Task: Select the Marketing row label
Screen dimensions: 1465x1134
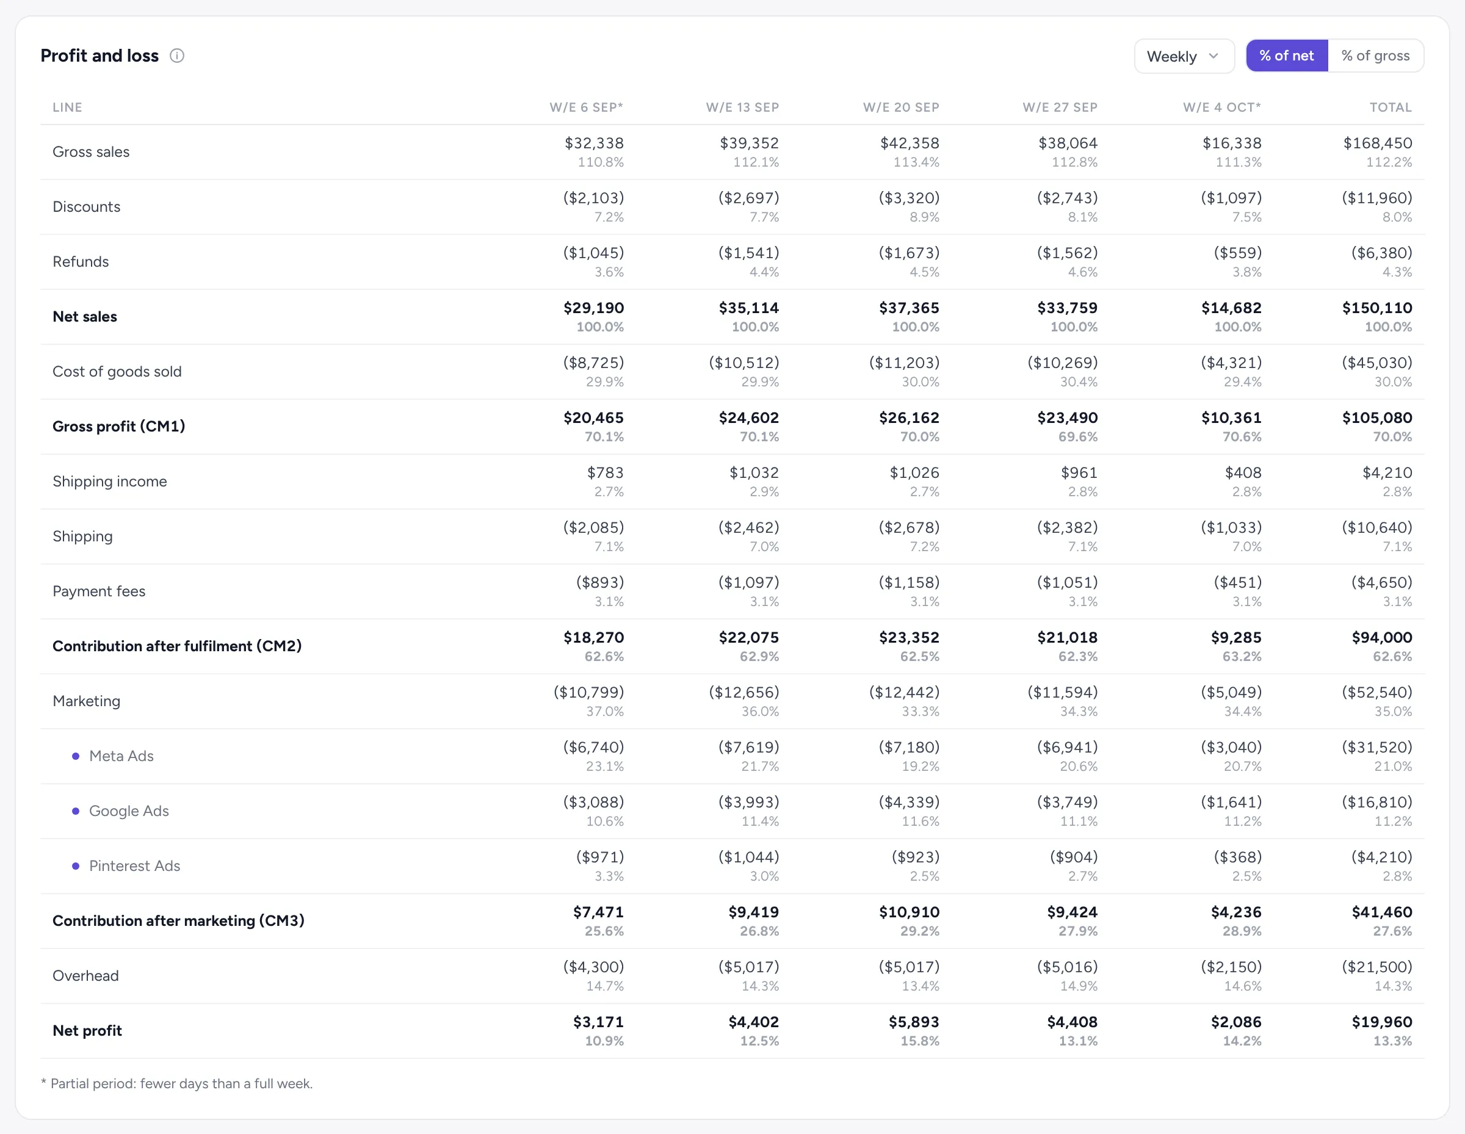Action: (x=87, y=701)
